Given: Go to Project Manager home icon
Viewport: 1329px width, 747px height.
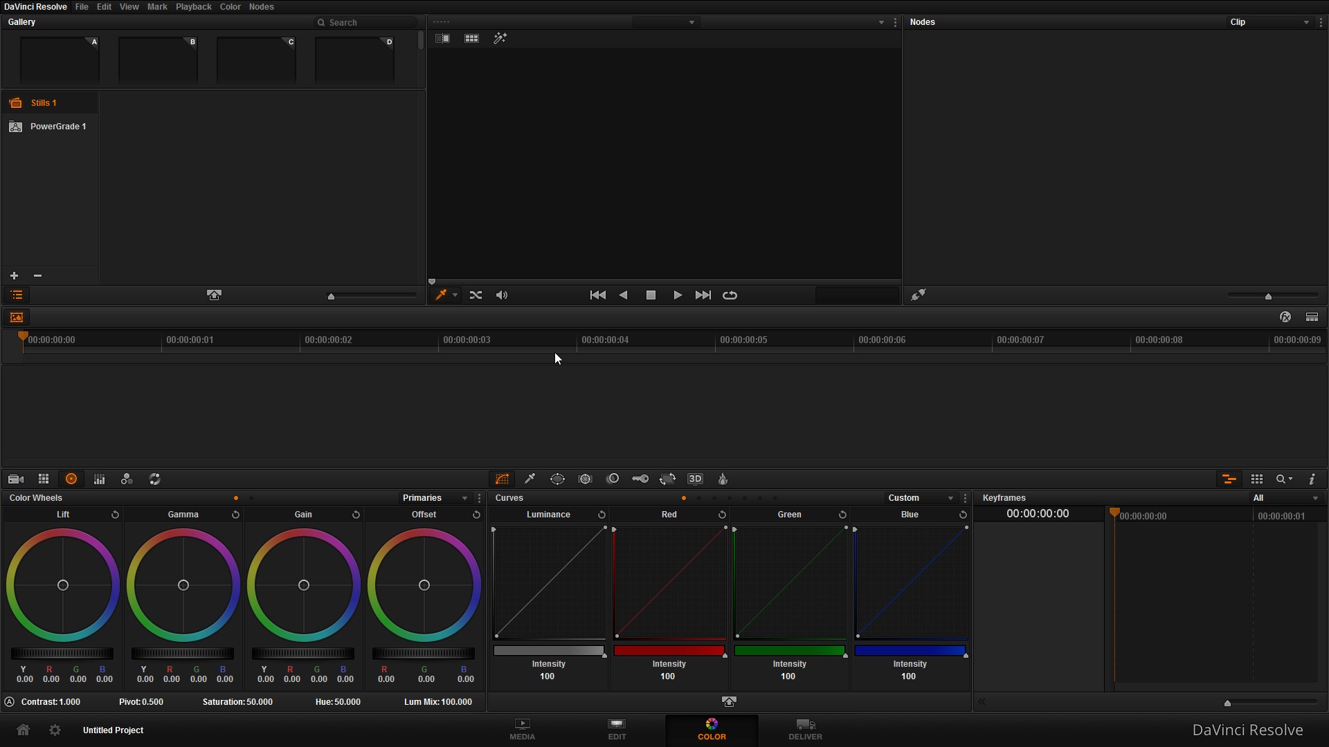Looking at the screenshot, I should coord(23,730).
